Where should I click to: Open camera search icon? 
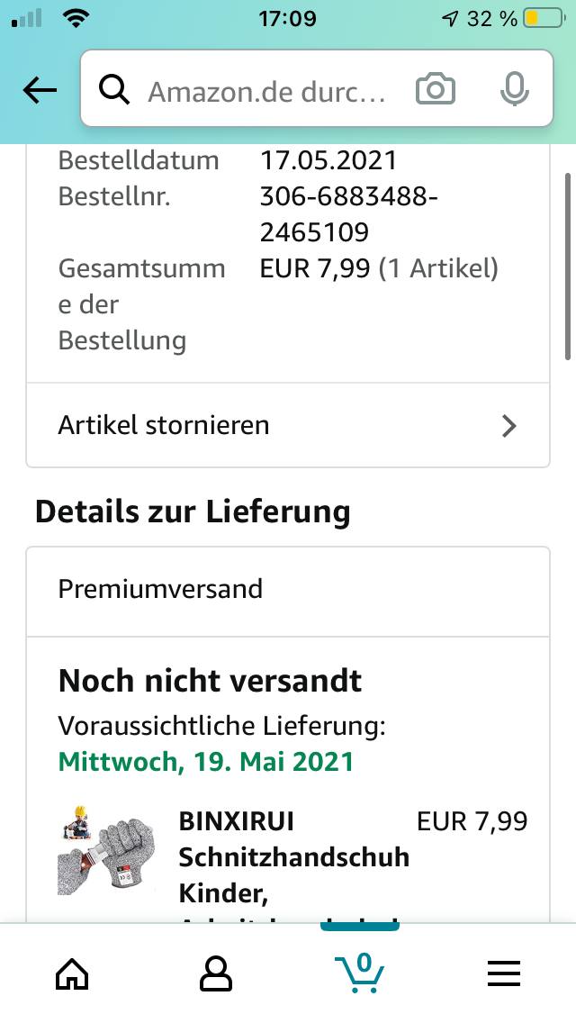[x=436, y=90]
